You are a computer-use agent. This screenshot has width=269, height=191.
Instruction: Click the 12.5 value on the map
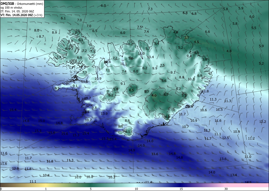coord(225,138)
